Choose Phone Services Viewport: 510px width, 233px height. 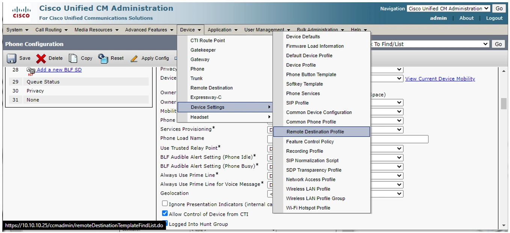point(303,93)
